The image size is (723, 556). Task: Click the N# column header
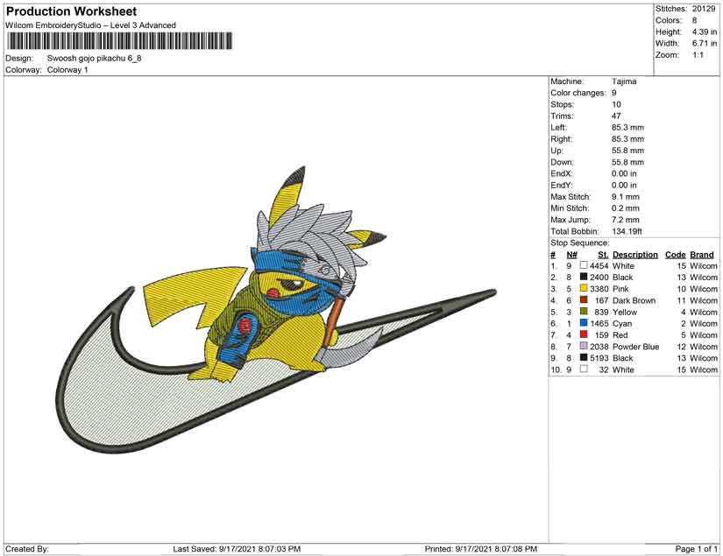coord(571,255)
